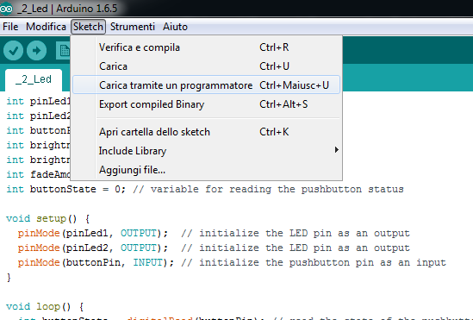Screen dimensions: 473x320
Task: Expand the Include Library submenu arrow
Action: tap(336, 150)
